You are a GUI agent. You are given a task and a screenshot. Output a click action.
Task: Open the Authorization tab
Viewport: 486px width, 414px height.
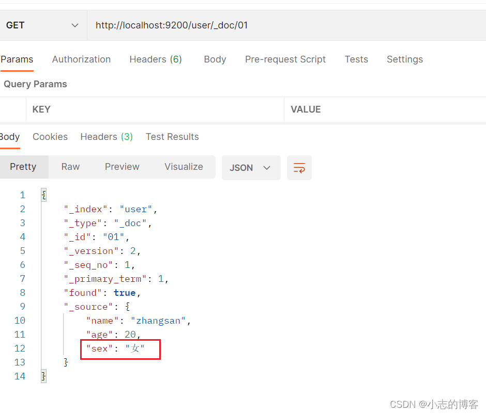(81, 59)
